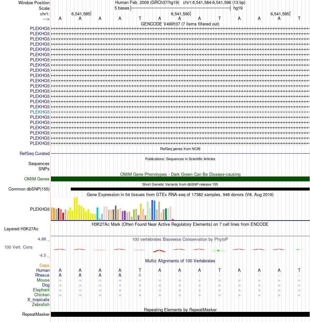Viewport: 310px width, 322px height.
Task: Click the '6,541,590' ruler position marker
Action: pyautogui.click(x=180, y=14)
